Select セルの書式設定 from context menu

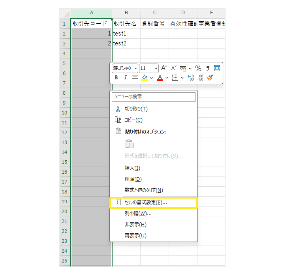point(146,203)
